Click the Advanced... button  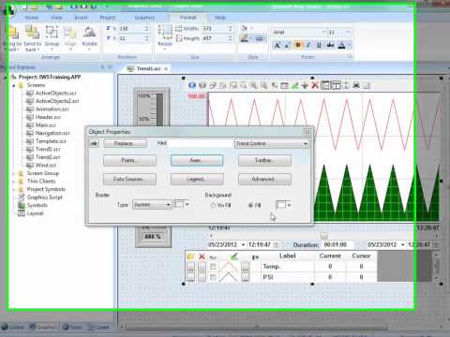(x=264, y=179)
